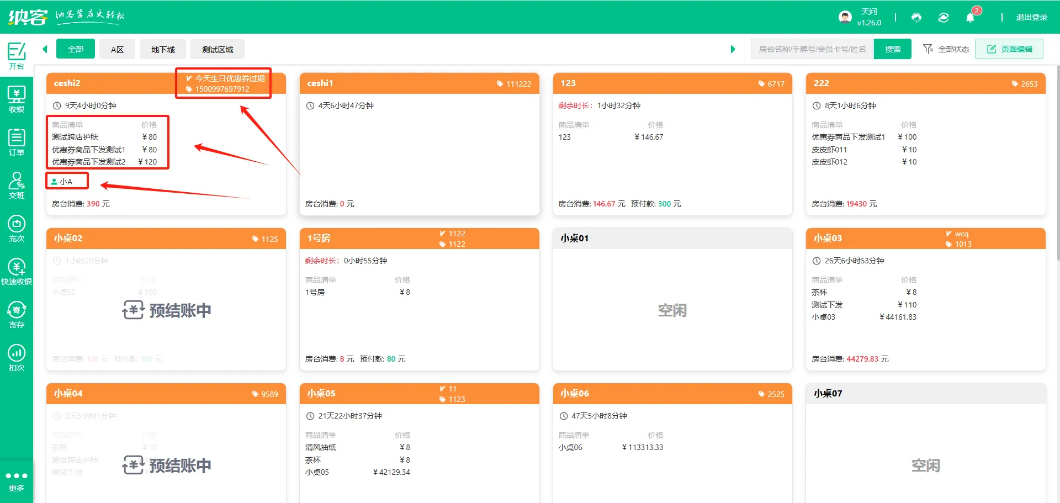
Task: Open the 全部状态 status filter
Action: point(946,49)
